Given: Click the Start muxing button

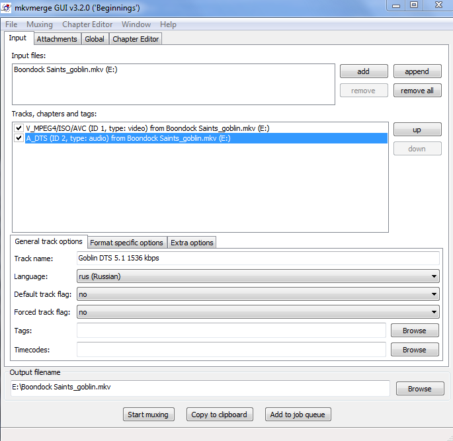Looking at the screenshot, I should pyautogui.click(x=147, y=415).
